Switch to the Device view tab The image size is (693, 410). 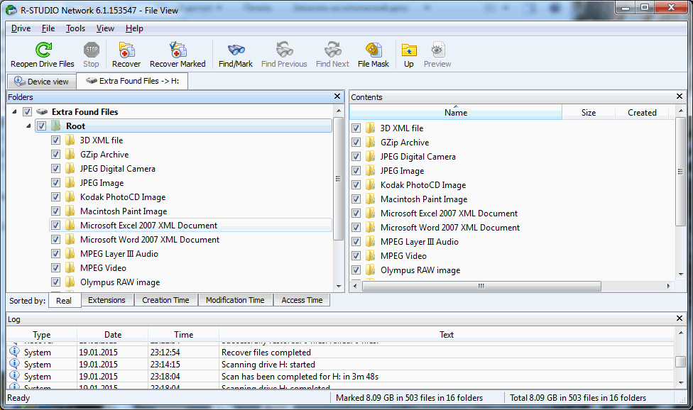point(42,82)
